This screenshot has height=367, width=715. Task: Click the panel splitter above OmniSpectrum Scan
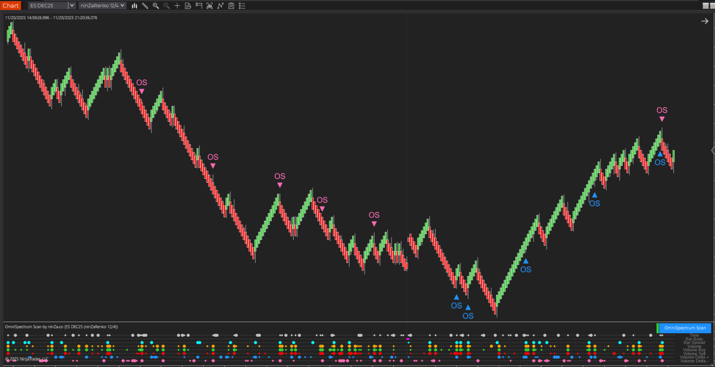pos(357,322)
